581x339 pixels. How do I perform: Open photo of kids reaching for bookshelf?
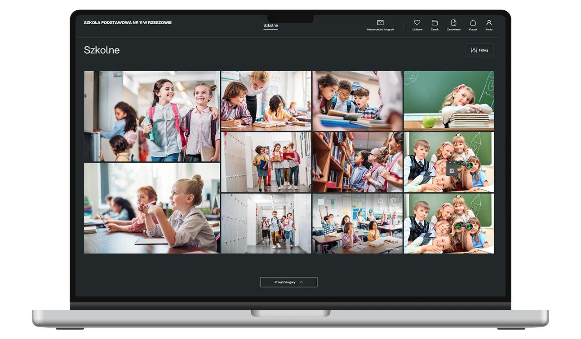pos(357,162)
